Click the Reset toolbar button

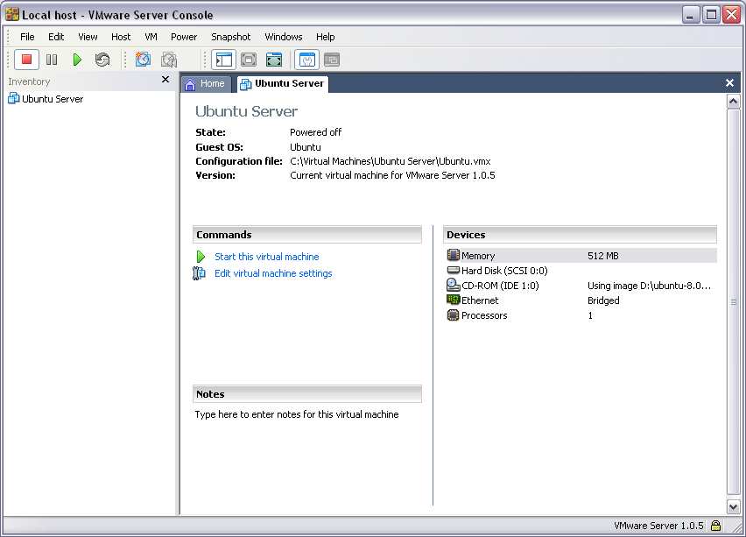point(102,60)
